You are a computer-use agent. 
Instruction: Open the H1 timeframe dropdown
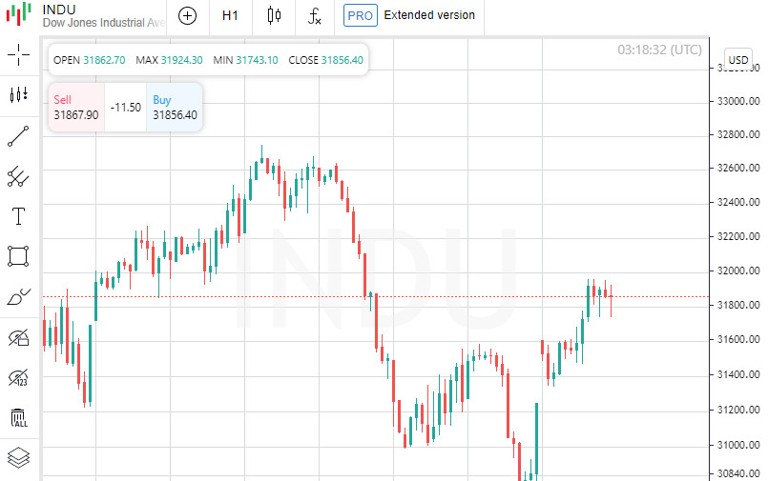230,15
